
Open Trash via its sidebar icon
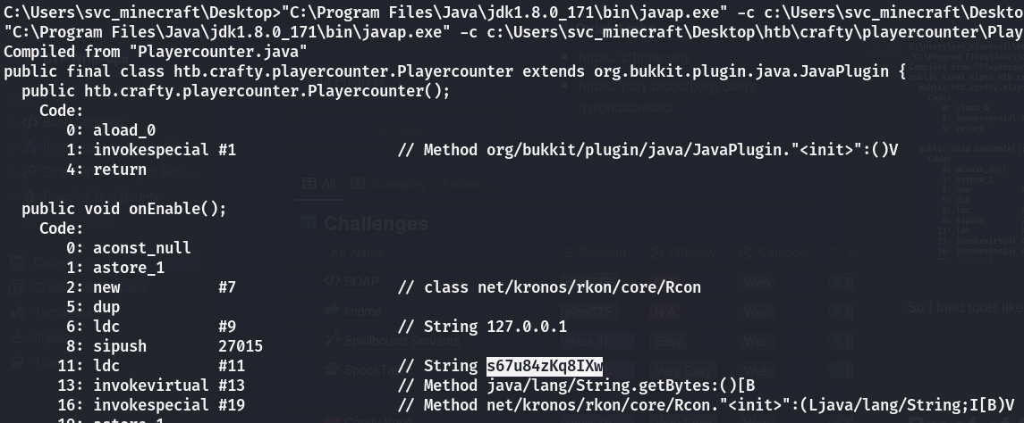tap(17, 363)
